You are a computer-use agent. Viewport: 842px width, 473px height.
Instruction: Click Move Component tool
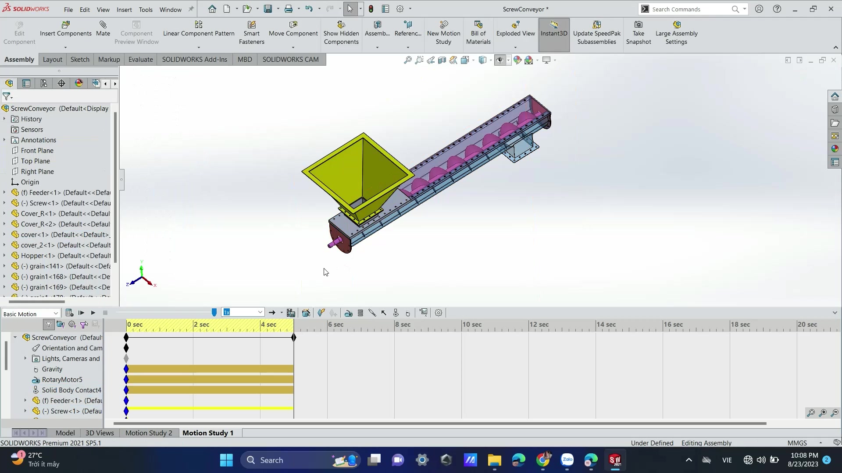[293, 29]
